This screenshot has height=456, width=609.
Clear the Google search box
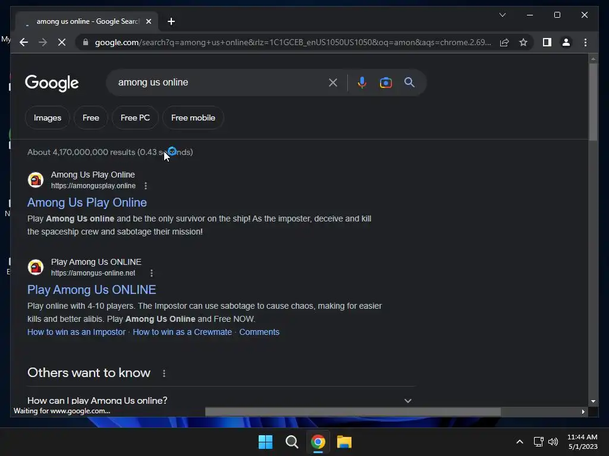(333, 82)
